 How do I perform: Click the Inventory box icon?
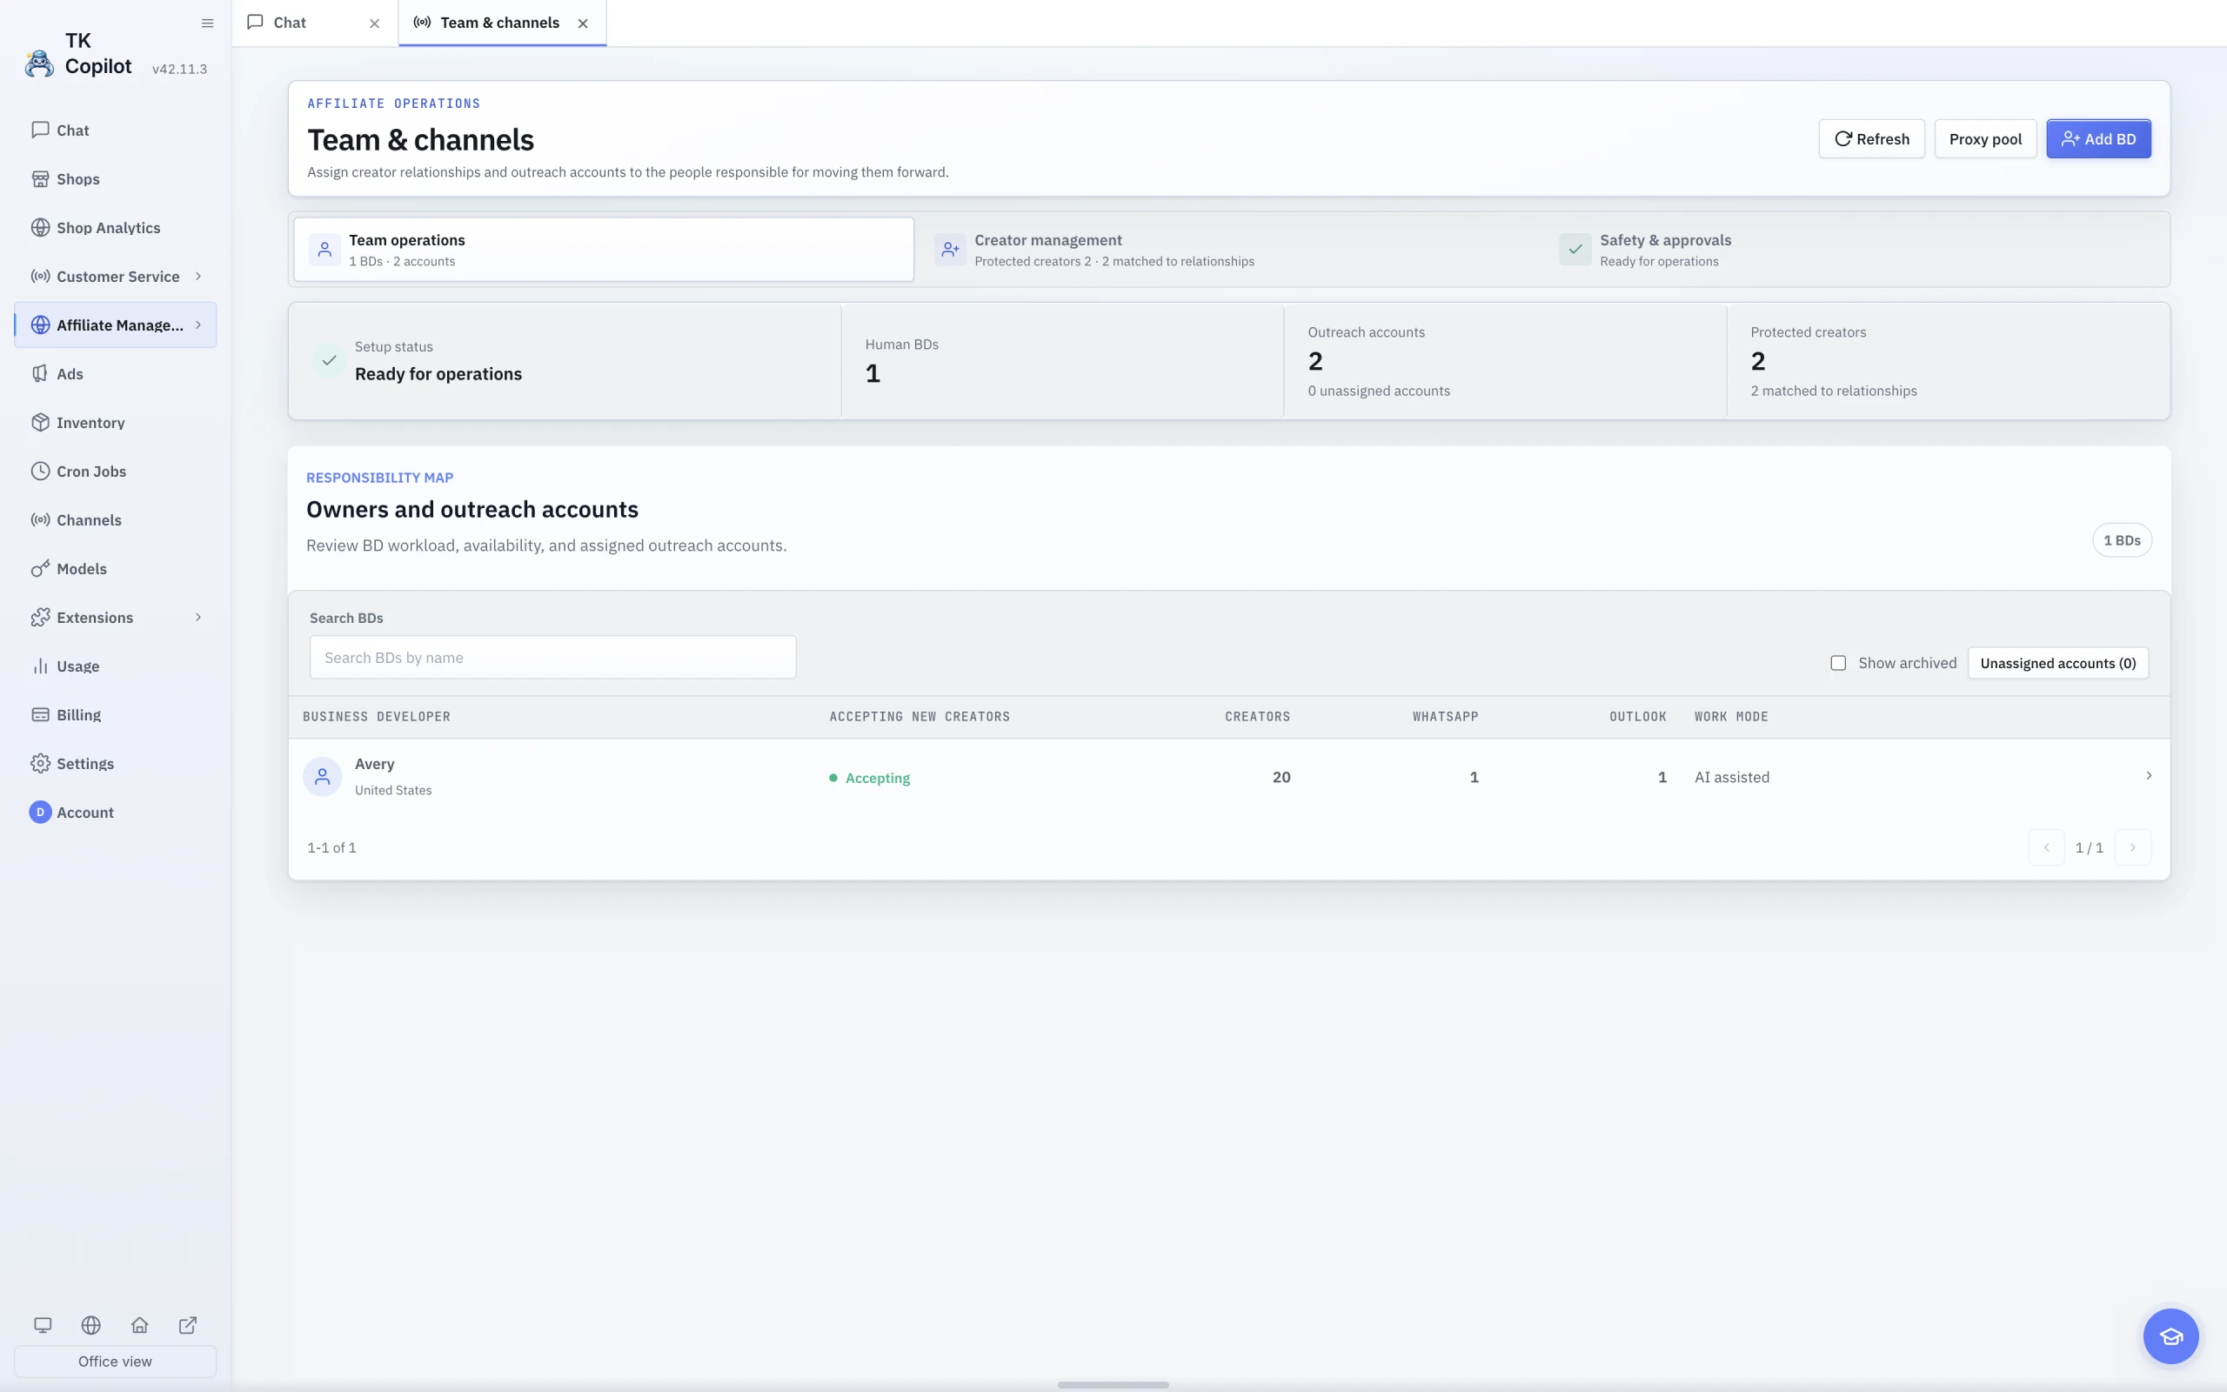(39, 423)
